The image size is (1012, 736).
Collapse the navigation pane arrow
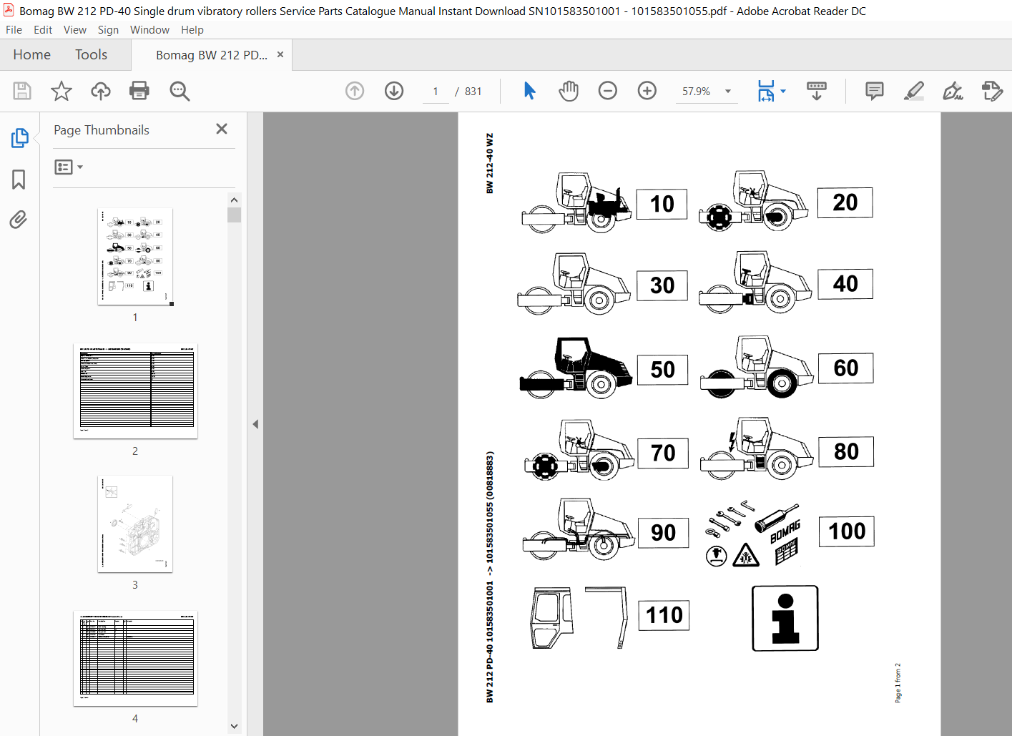click(255, 424)
